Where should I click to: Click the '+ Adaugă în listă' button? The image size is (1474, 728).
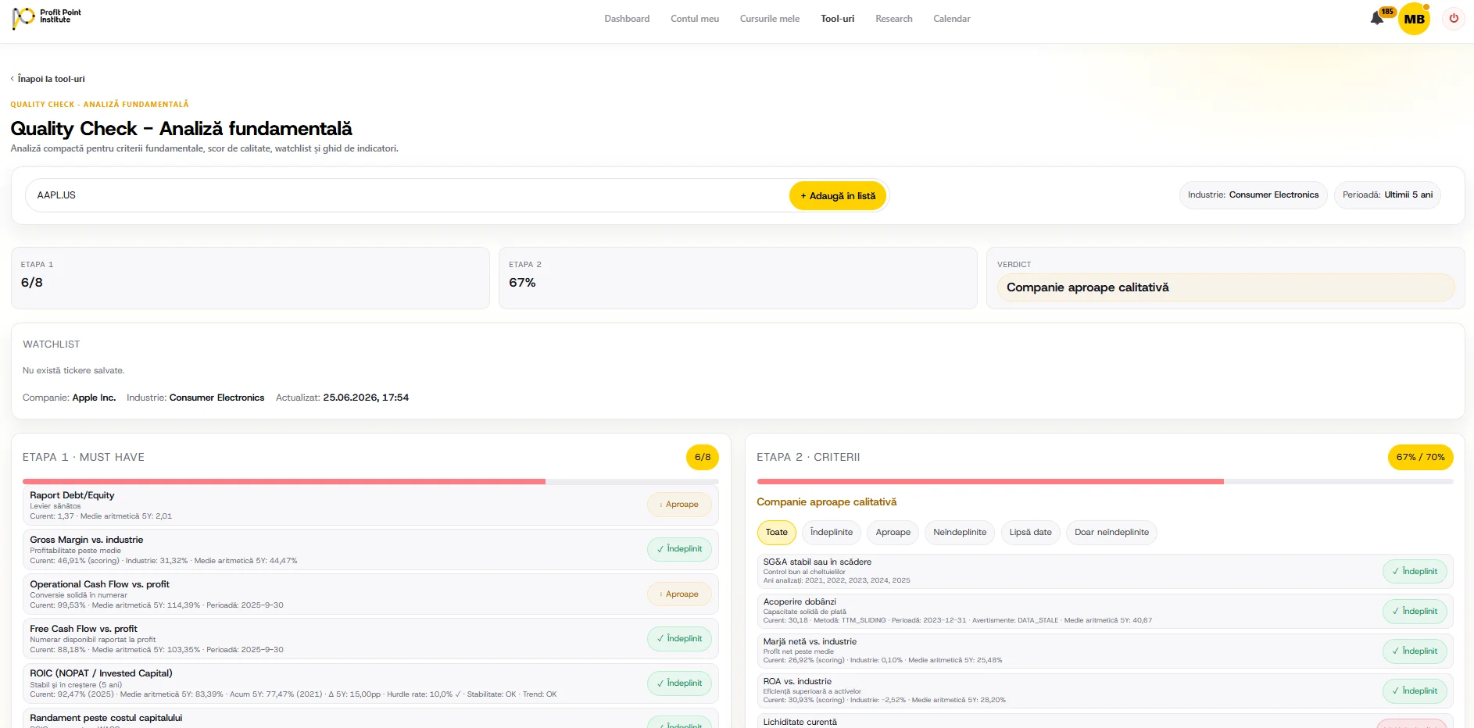(x=838, y=196)
